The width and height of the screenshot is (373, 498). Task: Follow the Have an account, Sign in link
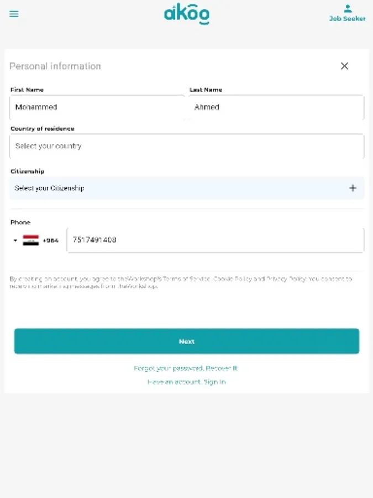(186, 382)
